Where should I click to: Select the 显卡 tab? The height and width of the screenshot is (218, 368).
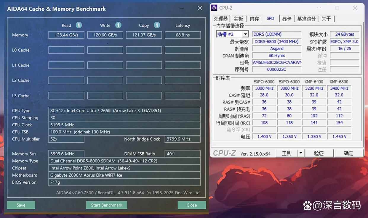click(x=287, y=19)
